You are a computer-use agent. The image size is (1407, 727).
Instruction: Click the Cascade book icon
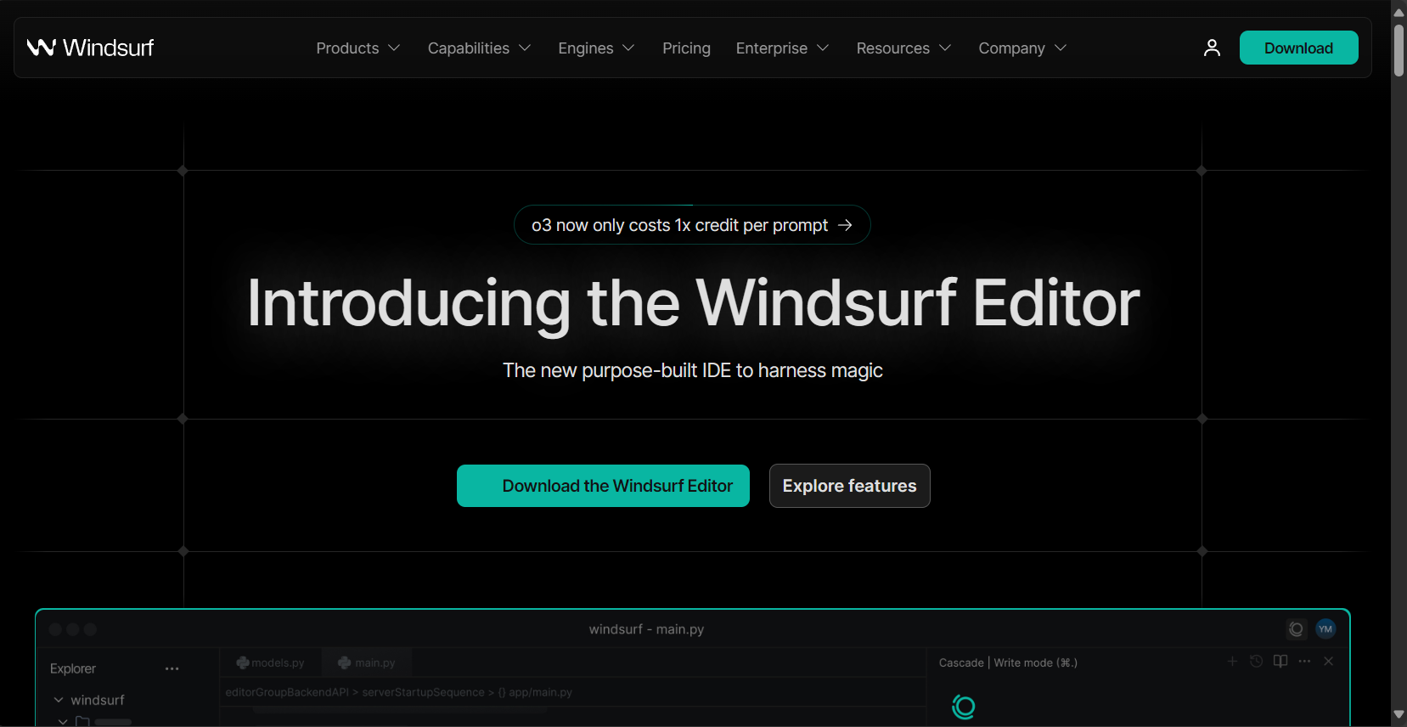pos(1280,661)
